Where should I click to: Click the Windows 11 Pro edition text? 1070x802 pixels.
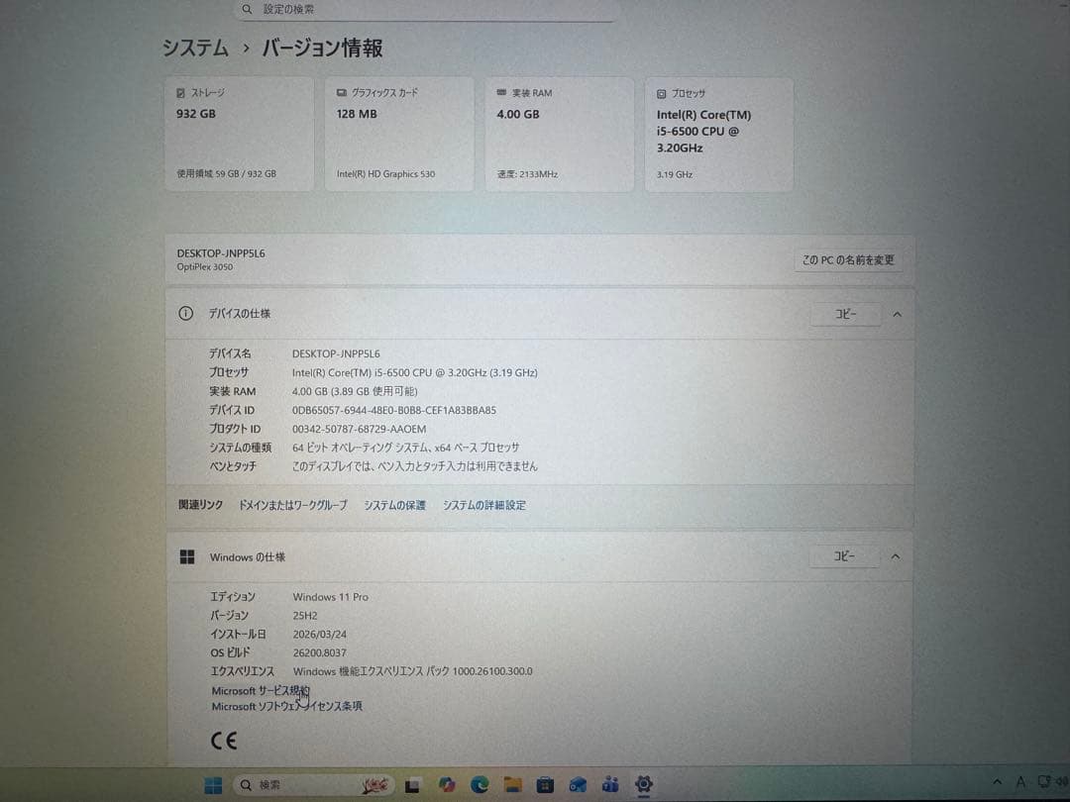coord(330,597)
